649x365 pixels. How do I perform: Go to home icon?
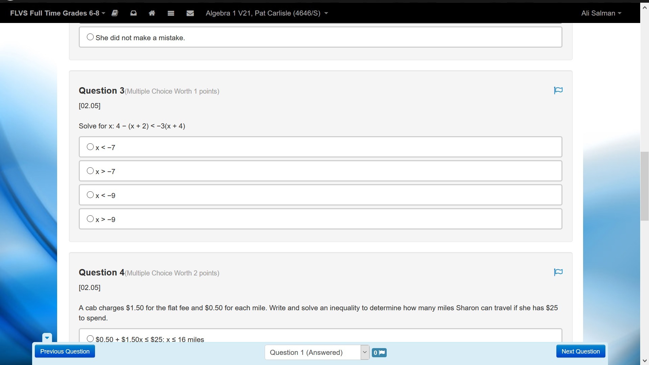click(x=152, y=13)
